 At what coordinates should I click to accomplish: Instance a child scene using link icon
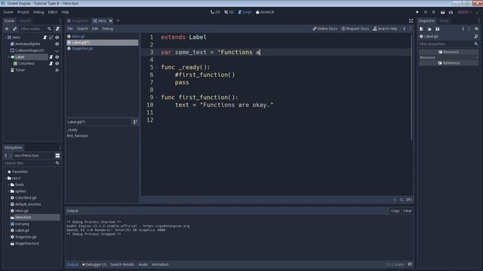14,29
